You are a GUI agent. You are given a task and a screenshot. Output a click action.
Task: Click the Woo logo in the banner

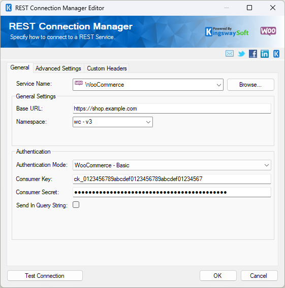click(268, 31)
